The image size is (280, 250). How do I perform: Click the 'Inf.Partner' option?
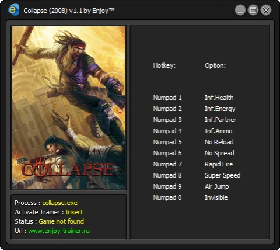[x=220, y=120]
